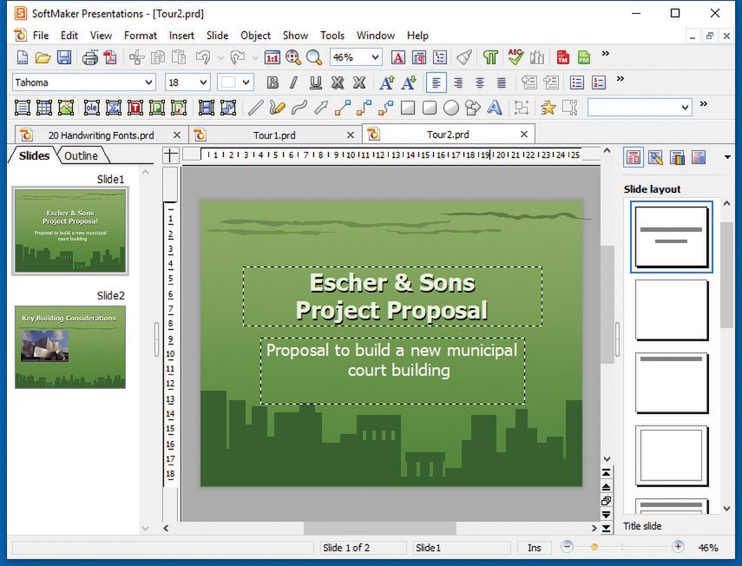Switch to the Outline tab
The height and width of the screenshot is (566, 742).
pyautogui.click(x=81, y=156)
